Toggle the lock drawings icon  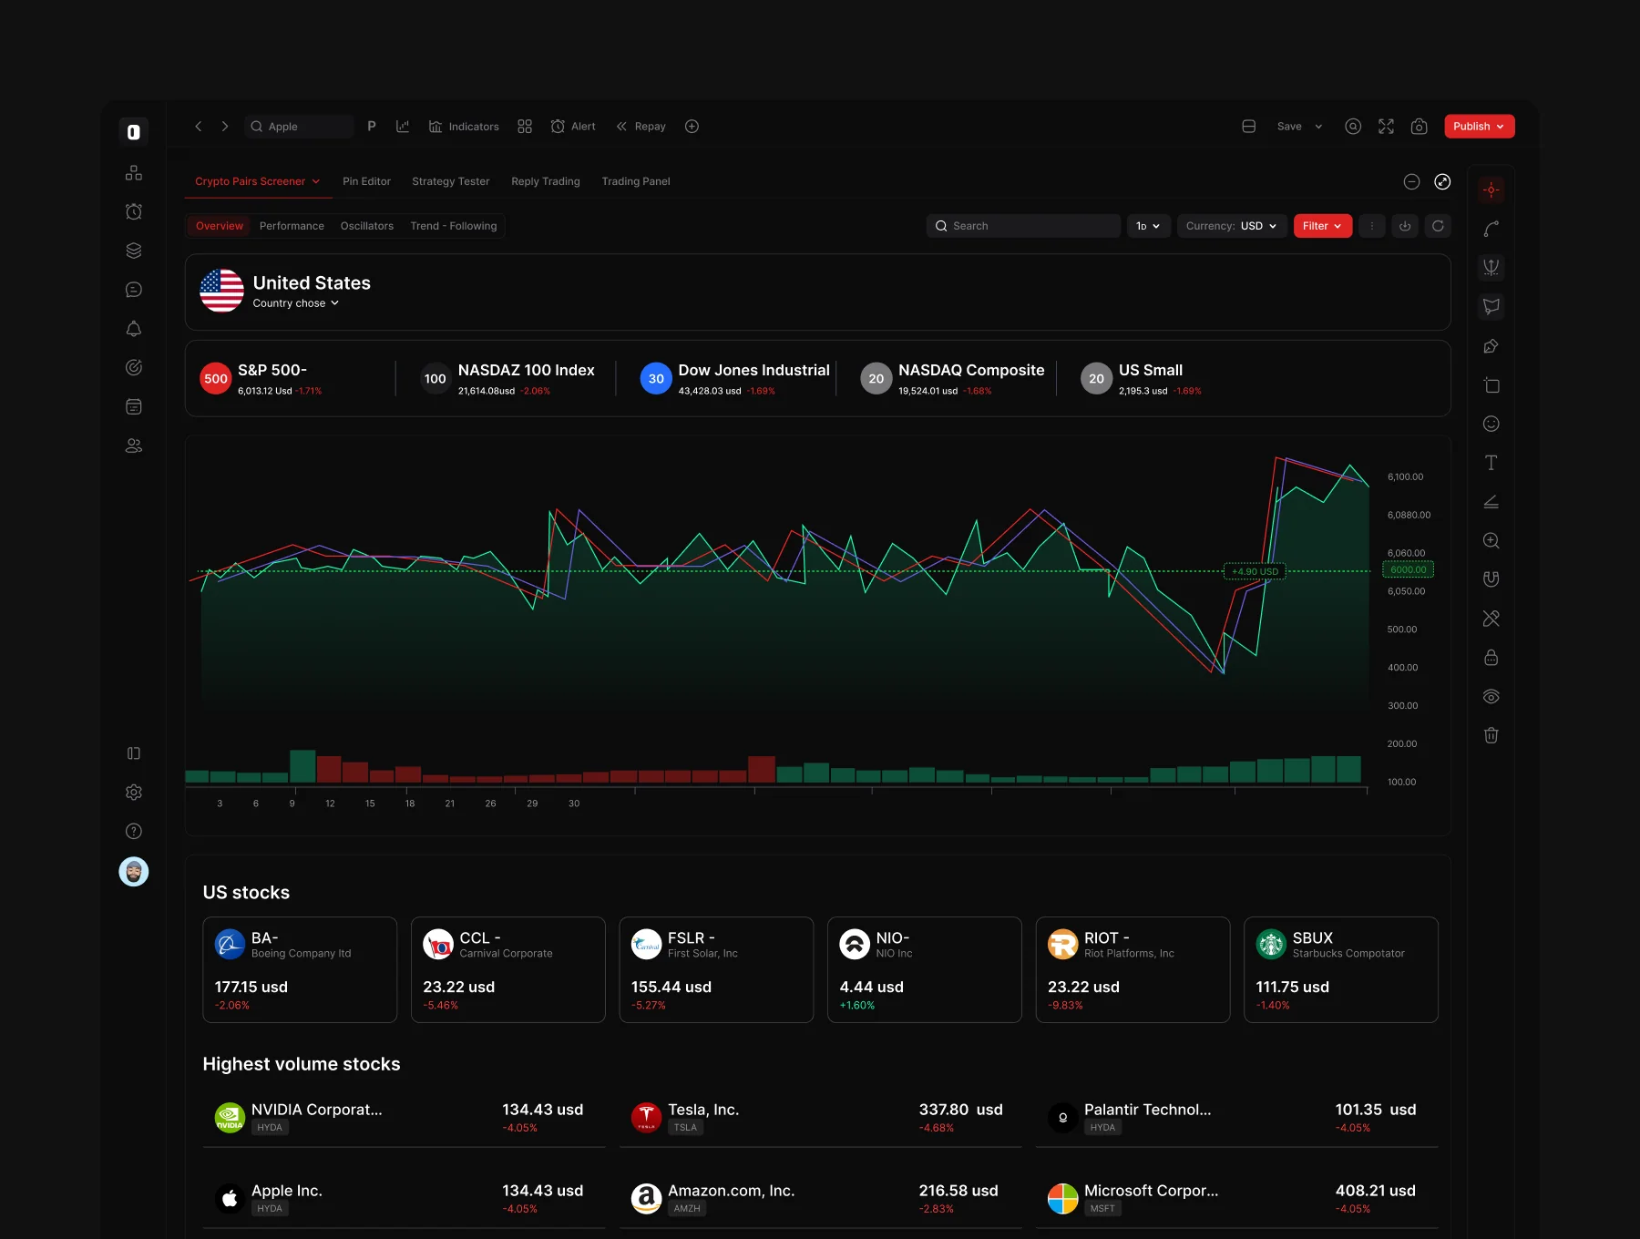pyautogui.click(x=1491, y=658)
